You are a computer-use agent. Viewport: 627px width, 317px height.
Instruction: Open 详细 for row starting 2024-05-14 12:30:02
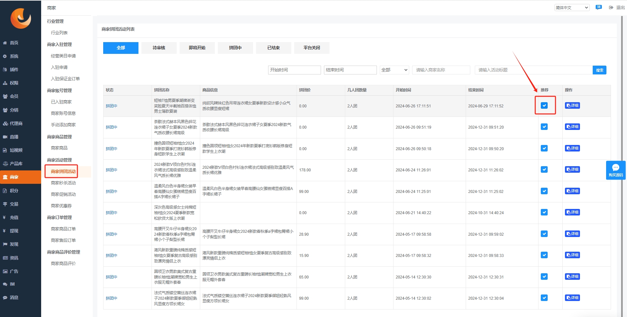[x=572, y=298]
